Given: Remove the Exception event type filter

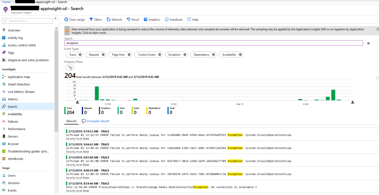Looking at the screenshot, I should pyautogui.click(x=185, y=55).
